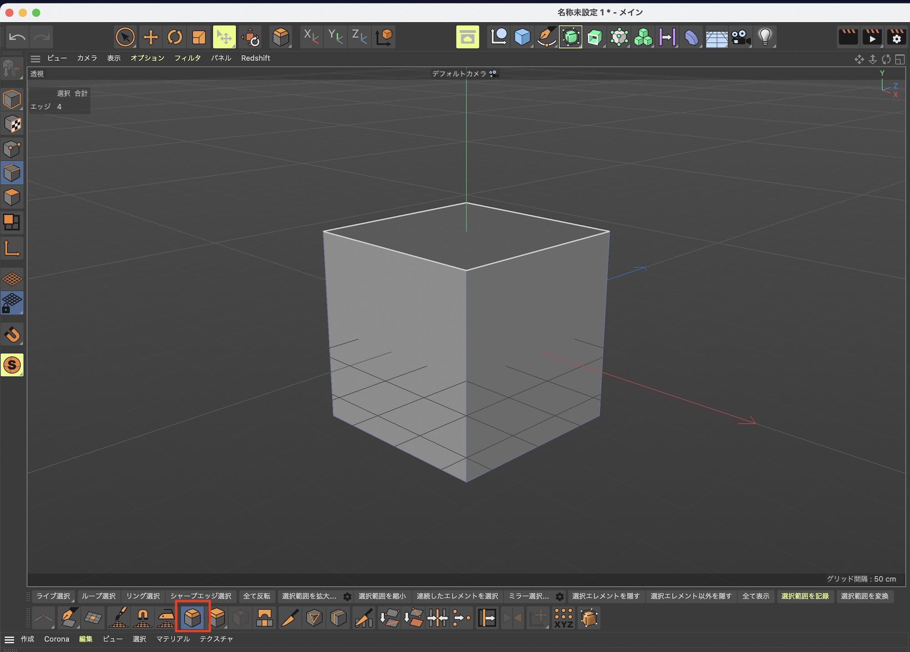
Task: Switch to Polygon mode in left sidebar
Action: (x=12, y=197)
